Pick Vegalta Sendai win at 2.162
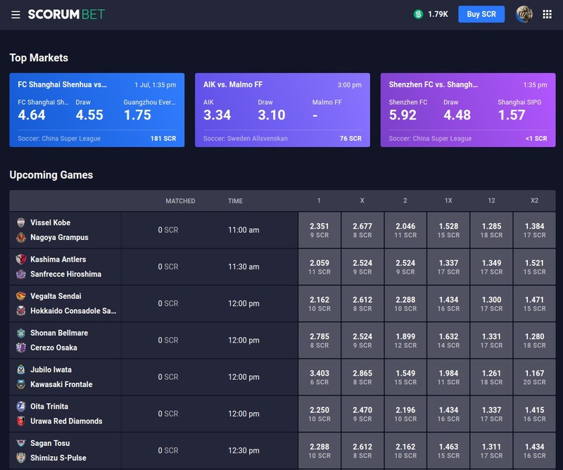This screenshot has height=470, width=563. (x=320, y=304)
